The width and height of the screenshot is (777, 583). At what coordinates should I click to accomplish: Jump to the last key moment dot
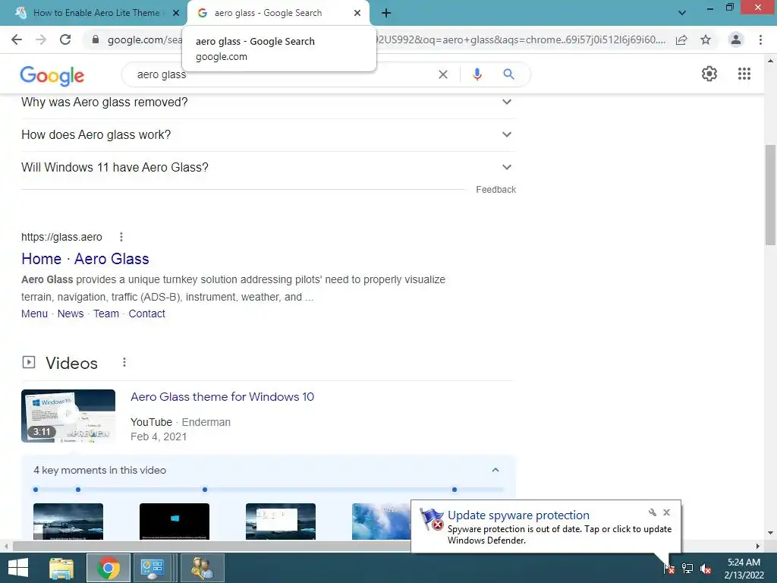pyautogui.click(x=455, y=490)
